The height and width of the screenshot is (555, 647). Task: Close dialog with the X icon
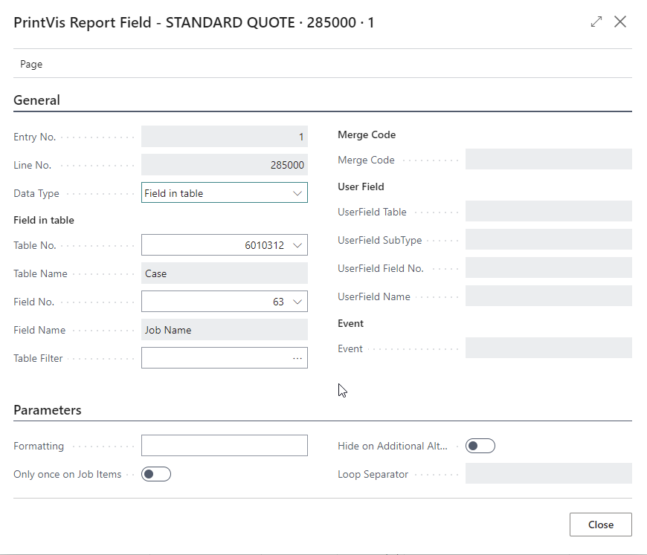click(620, 22)
